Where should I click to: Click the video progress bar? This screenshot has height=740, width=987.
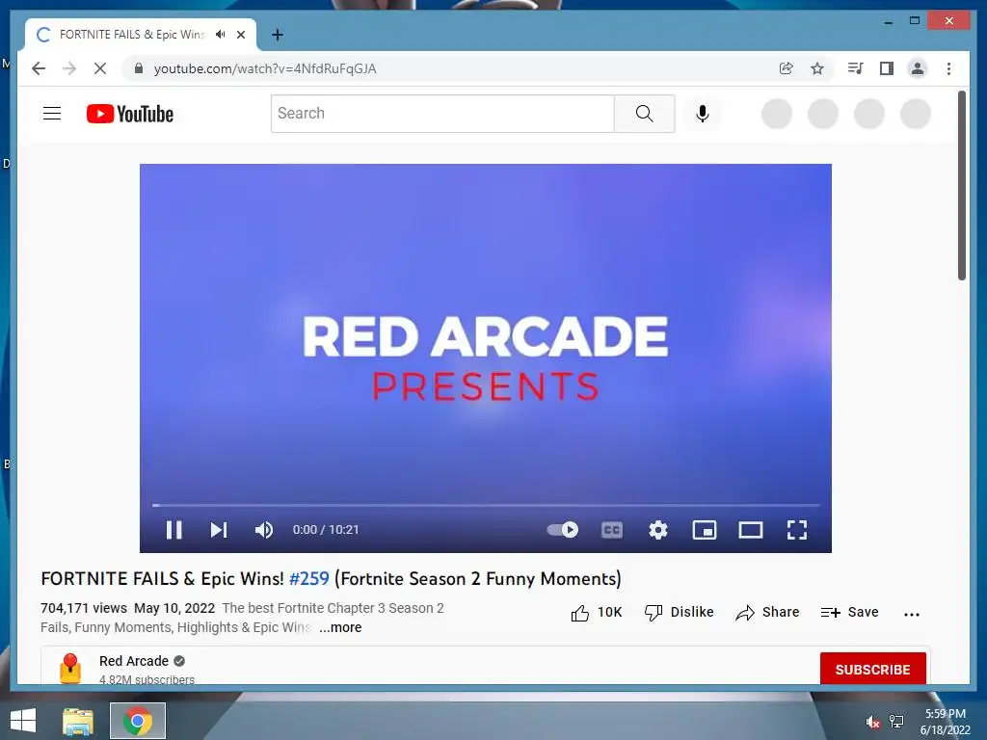tap(486, 505)
